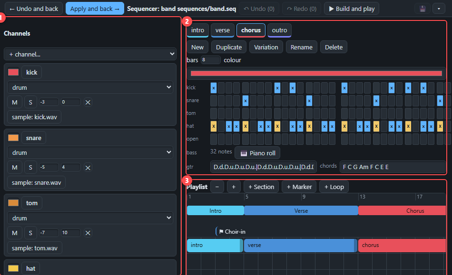452x275 pixels.
Task: Choose sample: snare.wav button
Action: 36,182
